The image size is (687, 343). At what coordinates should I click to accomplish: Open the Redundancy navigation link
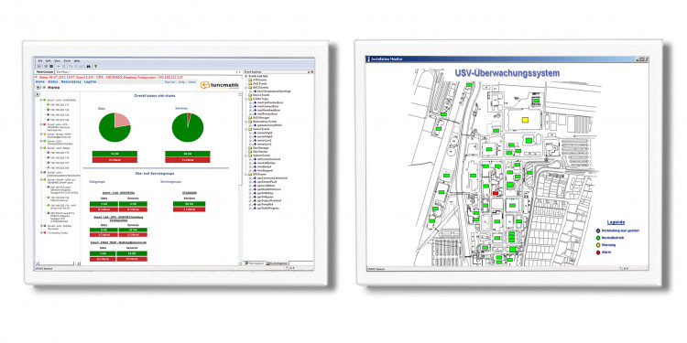[71, 81]
